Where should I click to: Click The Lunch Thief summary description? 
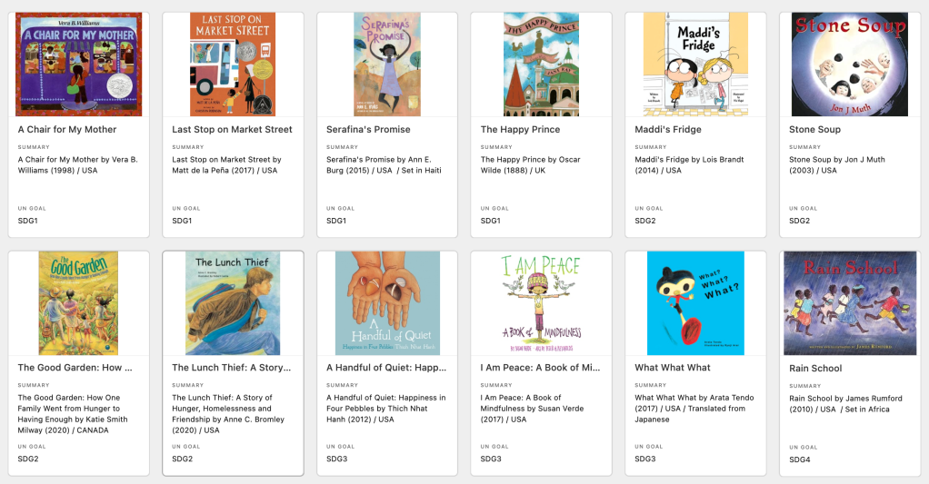point(228,414)
